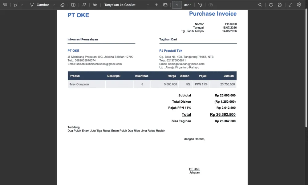Image resolution: width=308 pixels, height=185 pixels.
Task: Click the amount cell 23.750.000
Action: [x=223, y=84]
